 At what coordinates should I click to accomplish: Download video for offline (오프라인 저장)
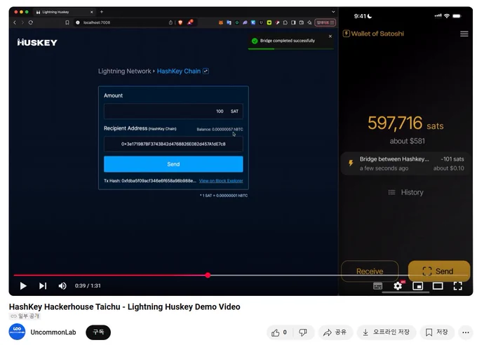(x=386, y=332)
